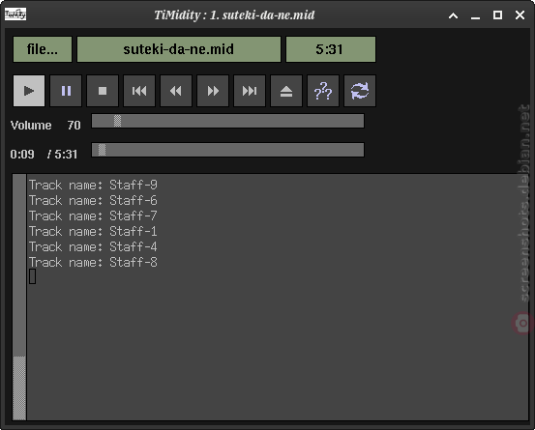Image resolution: width=535 pixels, height=430 pixels.
Task: Skip to the next track
Action: tap(250, 91)
